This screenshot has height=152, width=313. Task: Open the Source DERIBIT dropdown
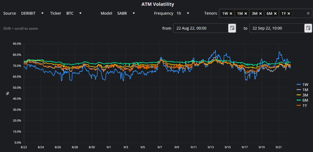point(32,13)
